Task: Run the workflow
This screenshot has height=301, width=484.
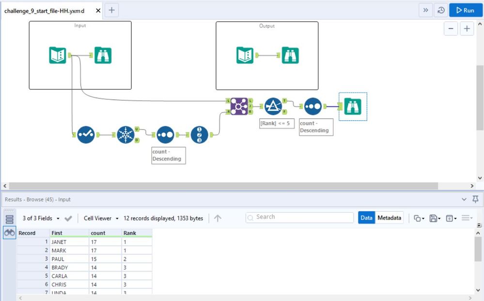Action: coord(466,10)
